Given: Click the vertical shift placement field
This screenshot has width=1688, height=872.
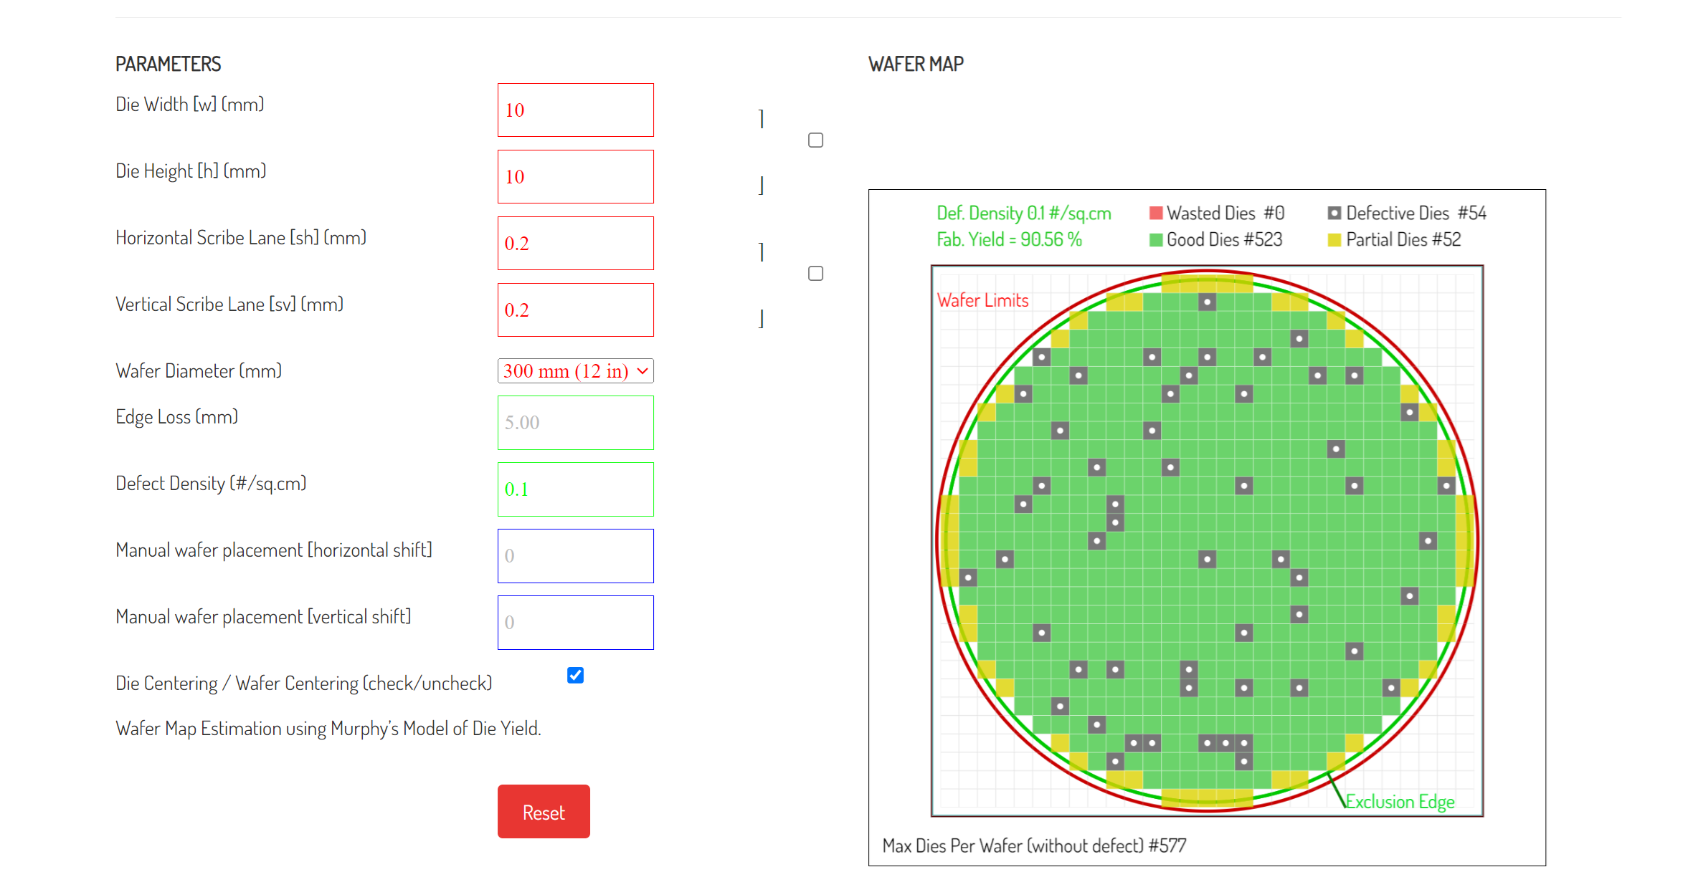Looking at the screenshot, I should (x=575, y=622).
